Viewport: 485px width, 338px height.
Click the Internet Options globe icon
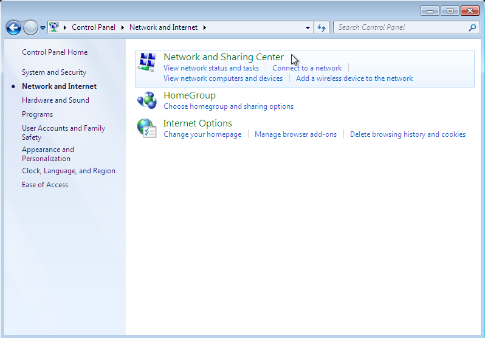tap(147, 128)
